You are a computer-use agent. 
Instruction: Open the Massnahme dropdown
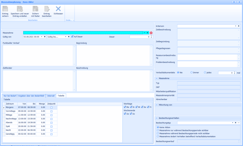pyautogui.click(x=144, y=33)
